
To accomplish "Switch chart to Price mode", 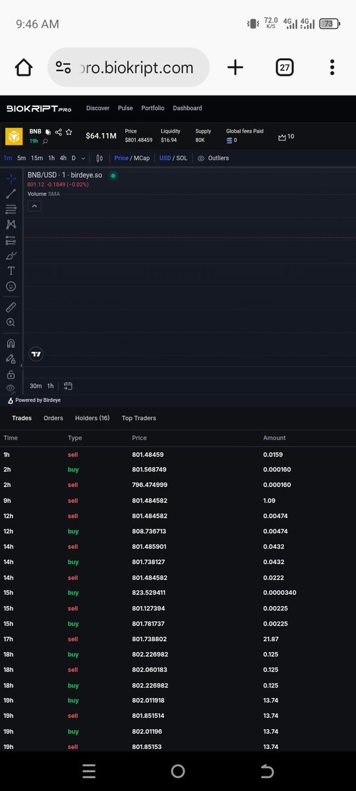I will [x=121, y=158].
